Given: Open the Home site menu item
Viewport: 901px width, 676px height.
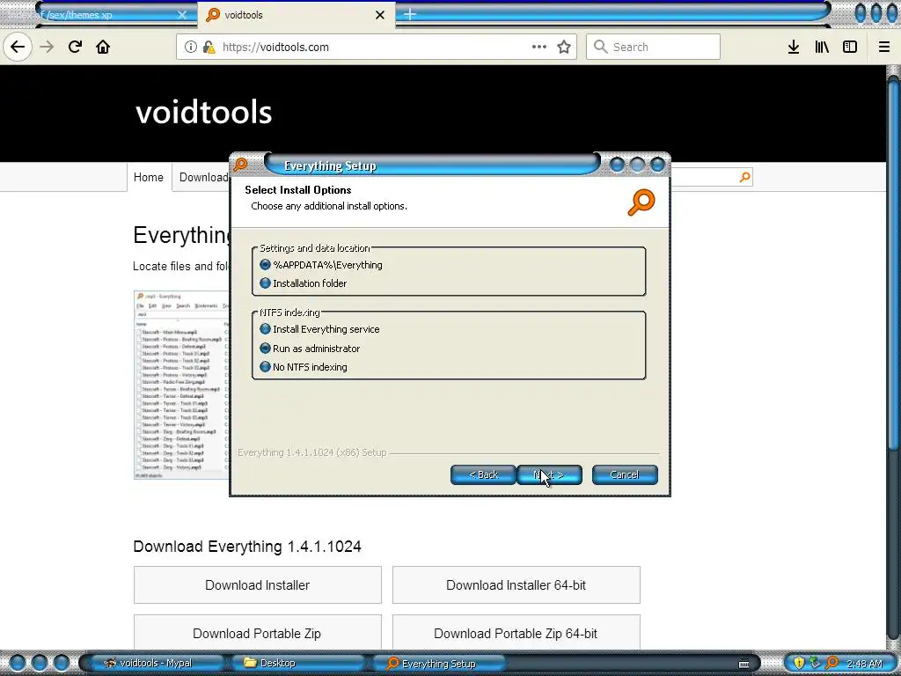Looking at the screenshot, I should click(148, 177).
